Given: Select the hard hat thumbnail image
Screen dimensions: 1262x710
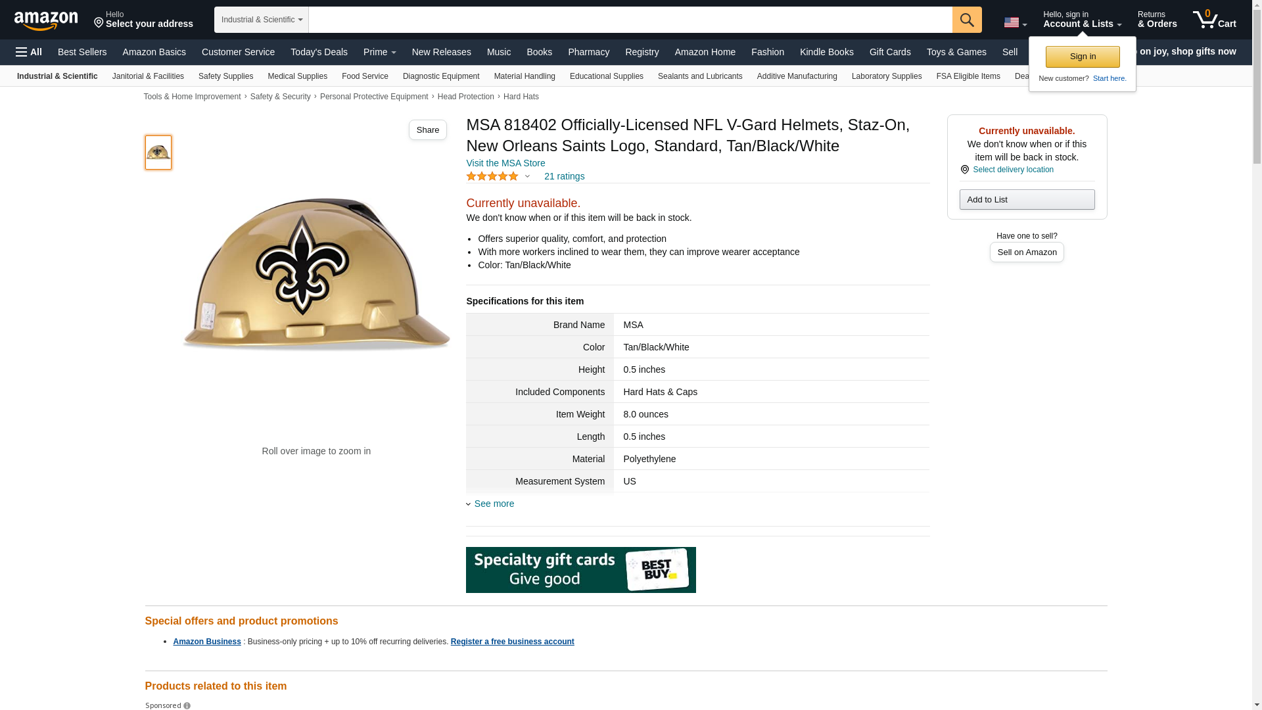Looking at the screenshot, I should click(158, 153).
